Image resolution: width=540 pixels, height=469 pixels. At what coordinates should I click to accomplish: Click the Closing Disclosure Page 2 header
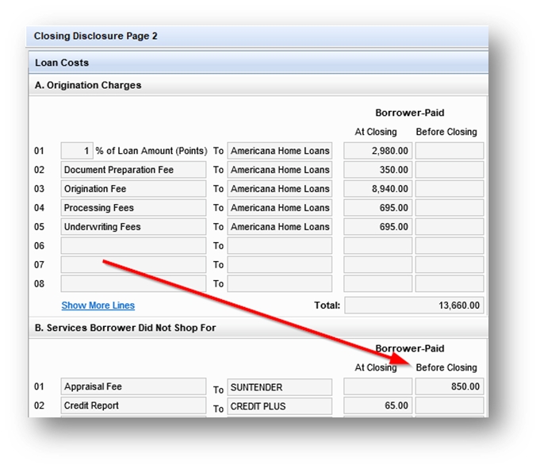[x=96, y=37]
